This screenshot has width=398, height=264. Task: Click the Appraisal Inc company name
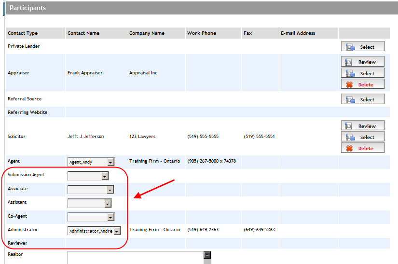coord(143,72)
